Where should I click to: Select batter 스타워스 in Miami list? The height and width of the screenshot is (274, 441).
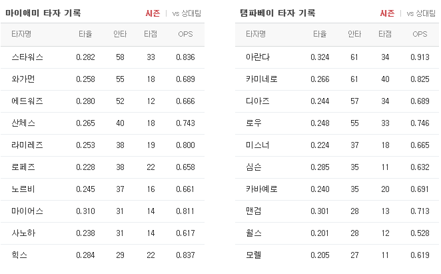point(27,57)
